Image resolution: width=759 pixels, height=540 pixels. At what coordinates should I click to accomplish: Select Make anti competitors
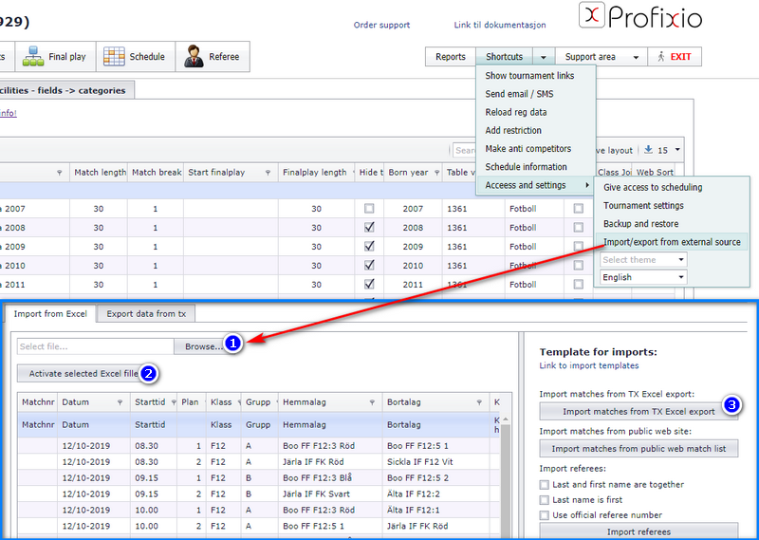tap(528, 149)
